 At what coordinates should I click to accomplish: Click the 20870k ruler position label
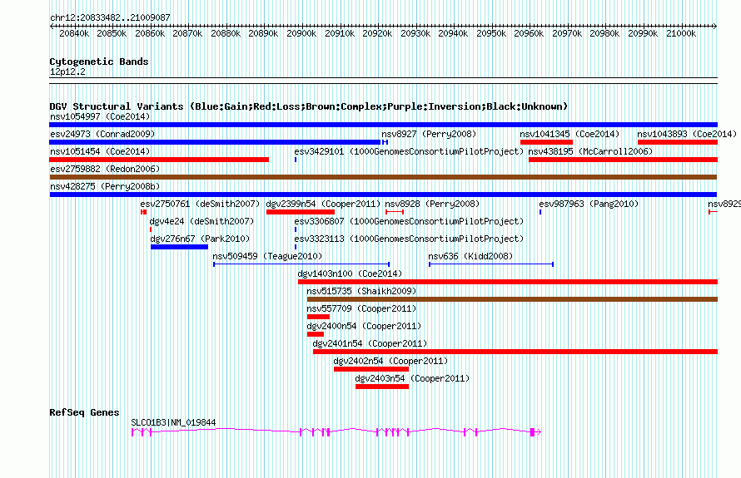click(187, 34)
